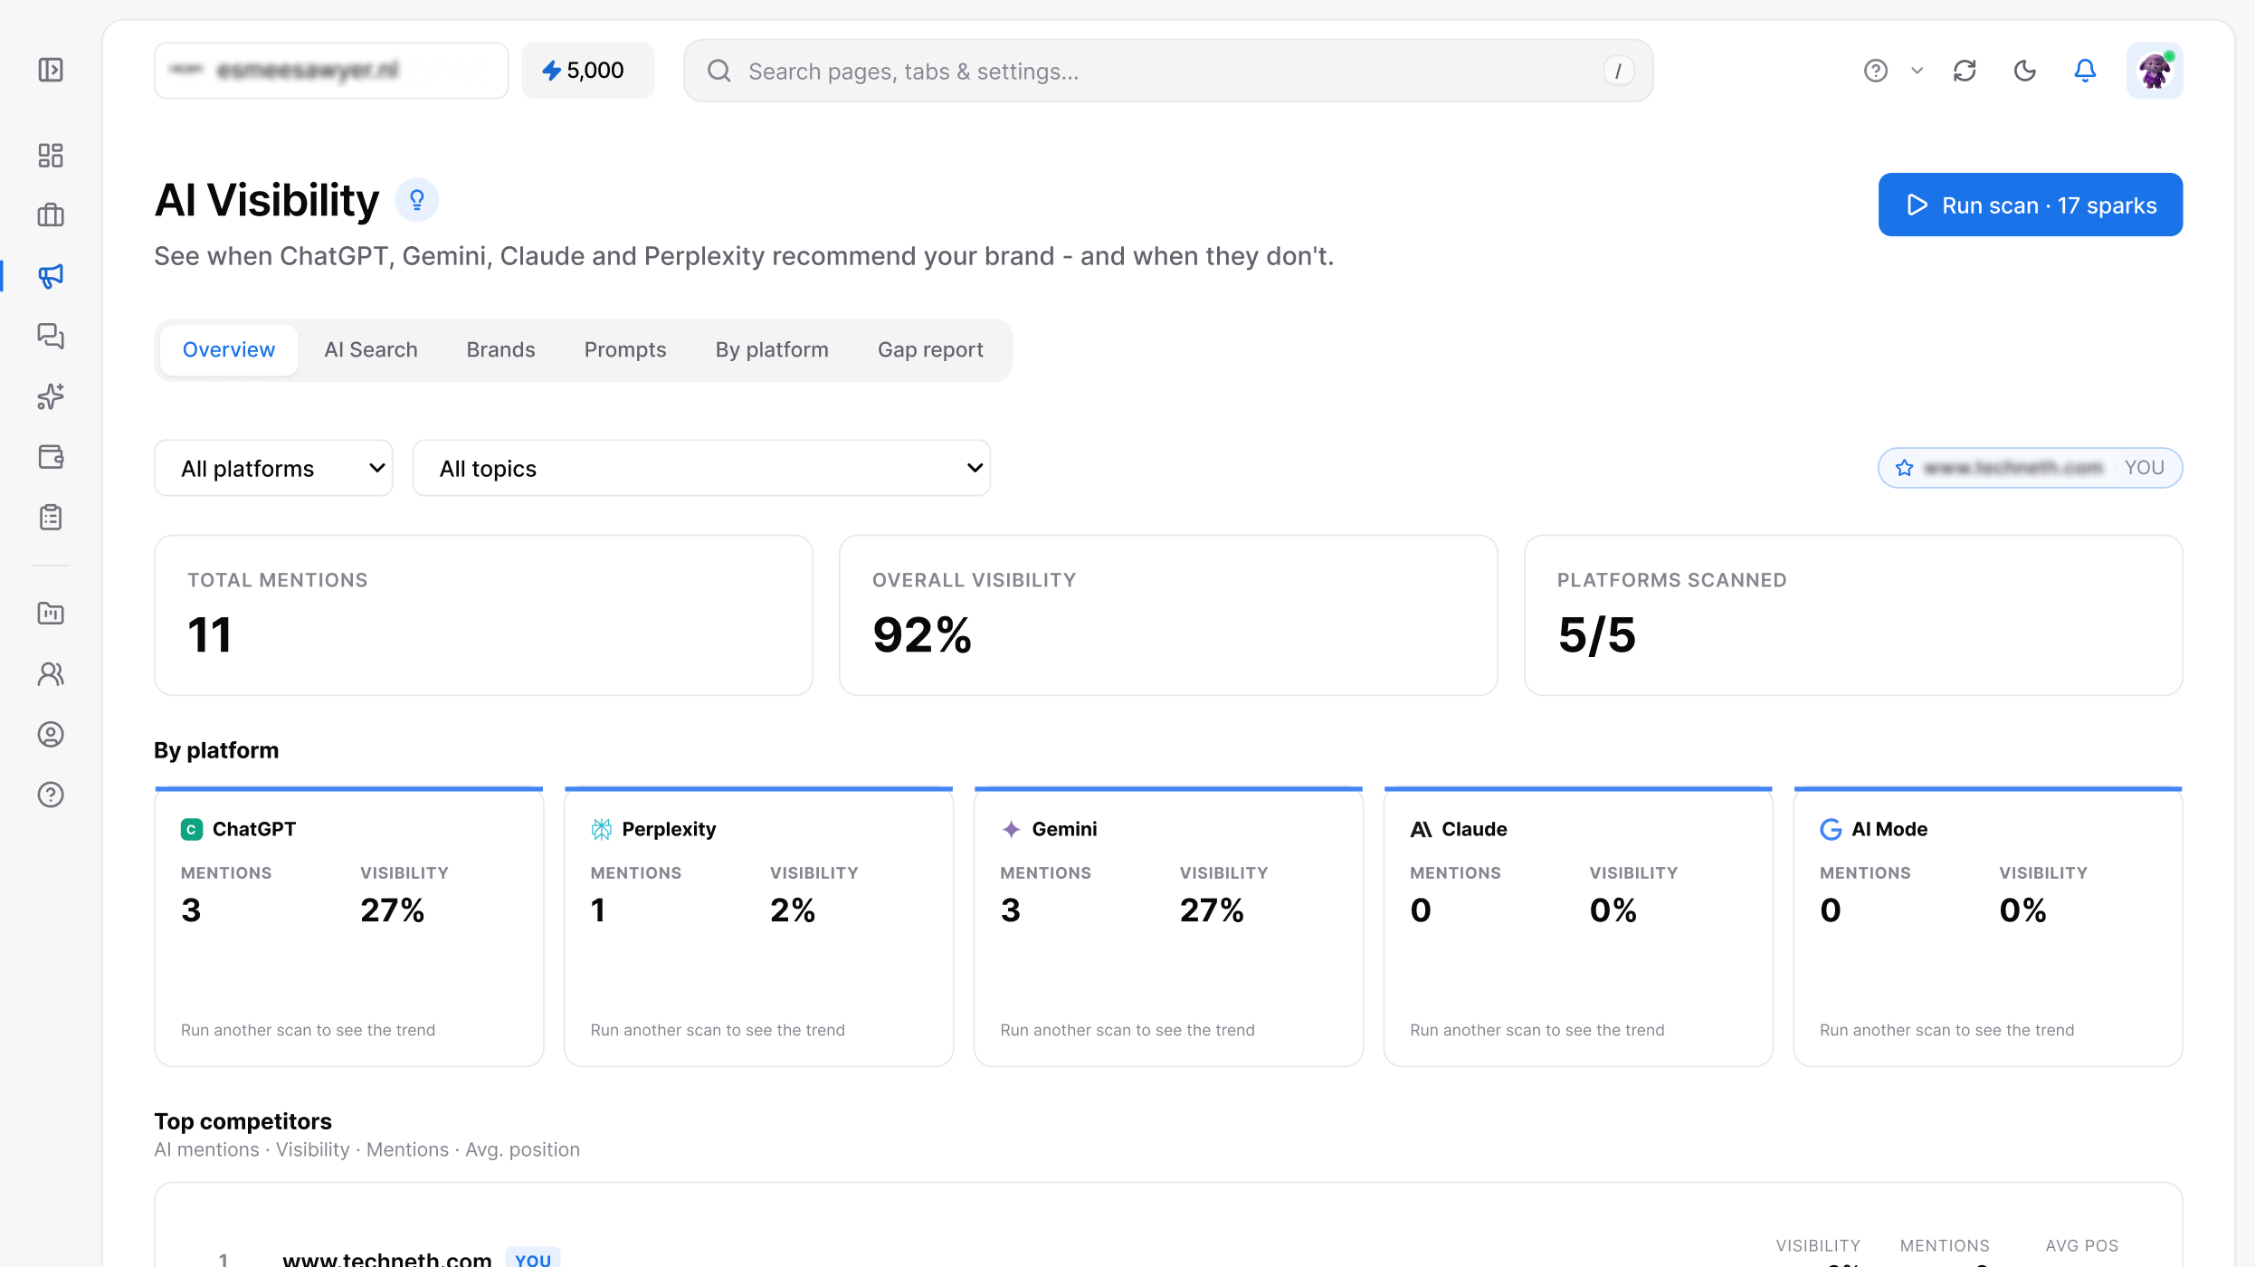The width and height of the screenshot is (2255, 1267).
Task: Click the Google AI Mode logo icon
Action: pos(1831,829)
